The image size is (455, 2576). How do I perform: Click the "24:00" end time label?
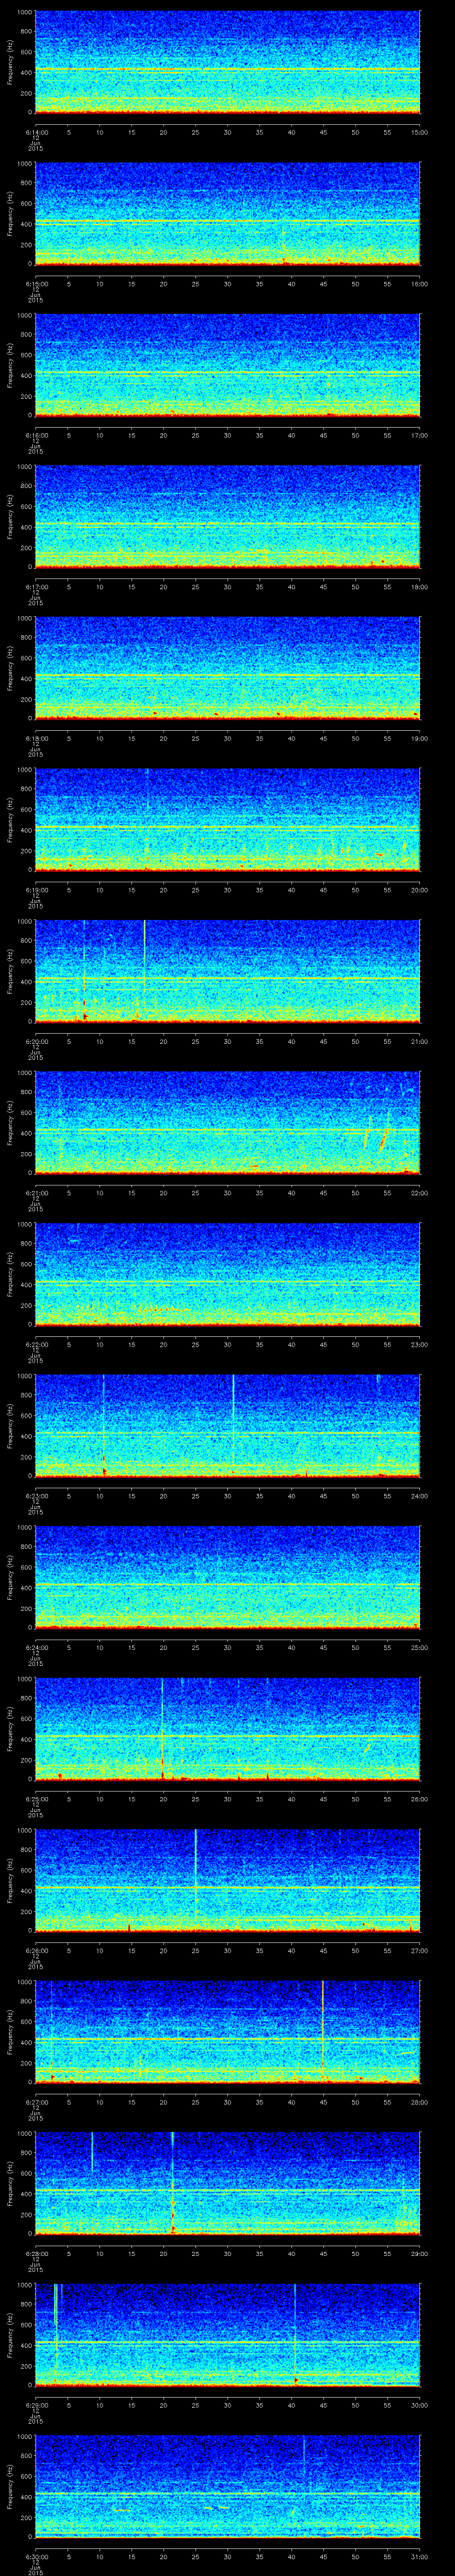419,1496
